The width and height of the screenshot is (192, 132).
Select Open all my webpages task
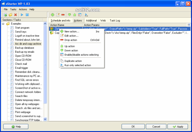pyautogui.click(x=27, y=104)
